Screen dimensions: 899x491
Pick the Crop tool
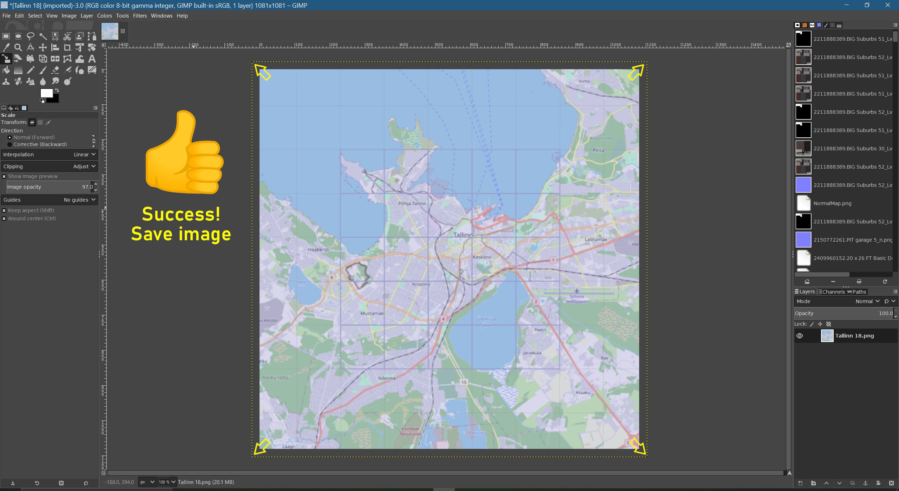67,47
